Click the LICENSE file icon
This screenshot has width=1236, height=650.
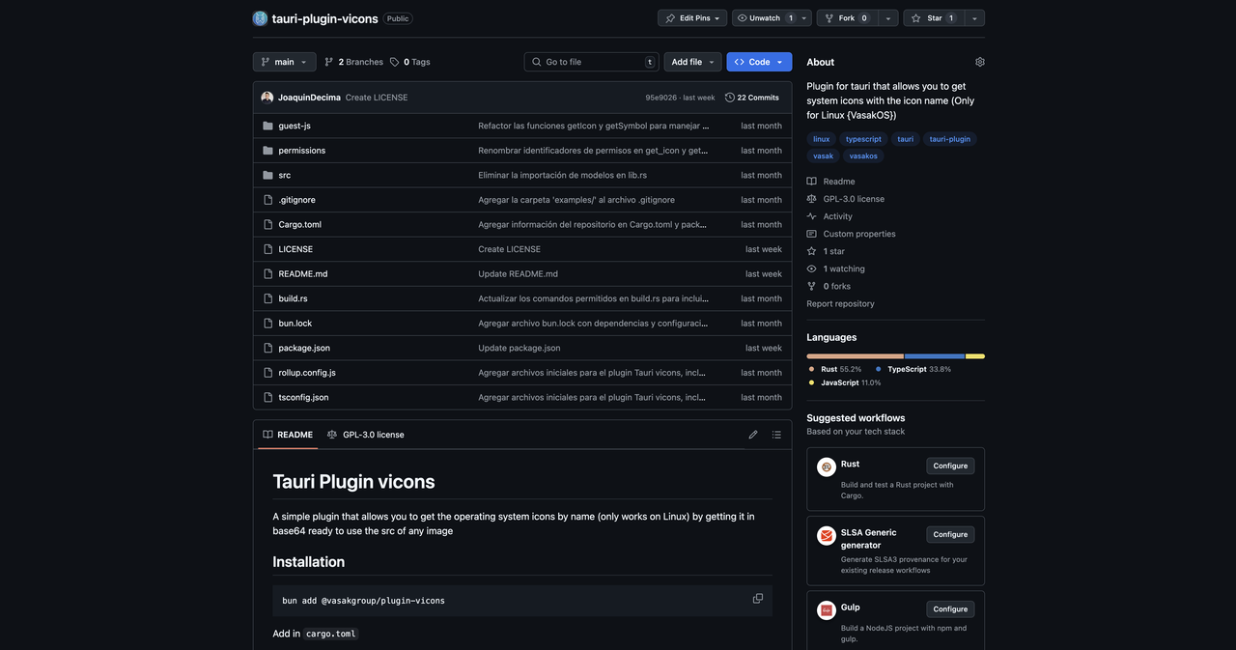point(268,249)
